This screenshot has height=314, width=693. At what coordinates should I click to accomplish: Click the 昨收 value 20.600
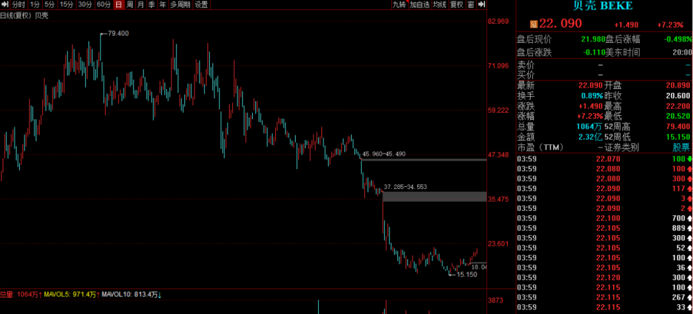679,96
